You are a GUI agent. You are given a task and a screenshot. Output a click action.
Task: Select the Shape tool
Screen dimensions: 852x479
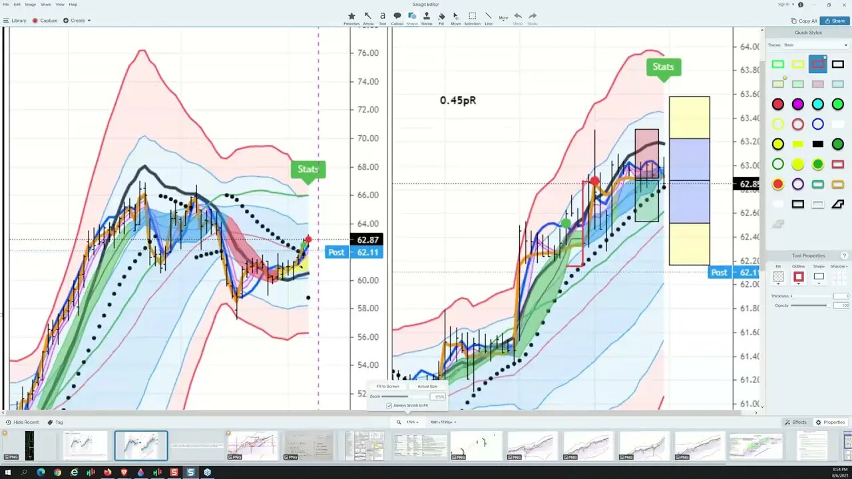(412, 18)
